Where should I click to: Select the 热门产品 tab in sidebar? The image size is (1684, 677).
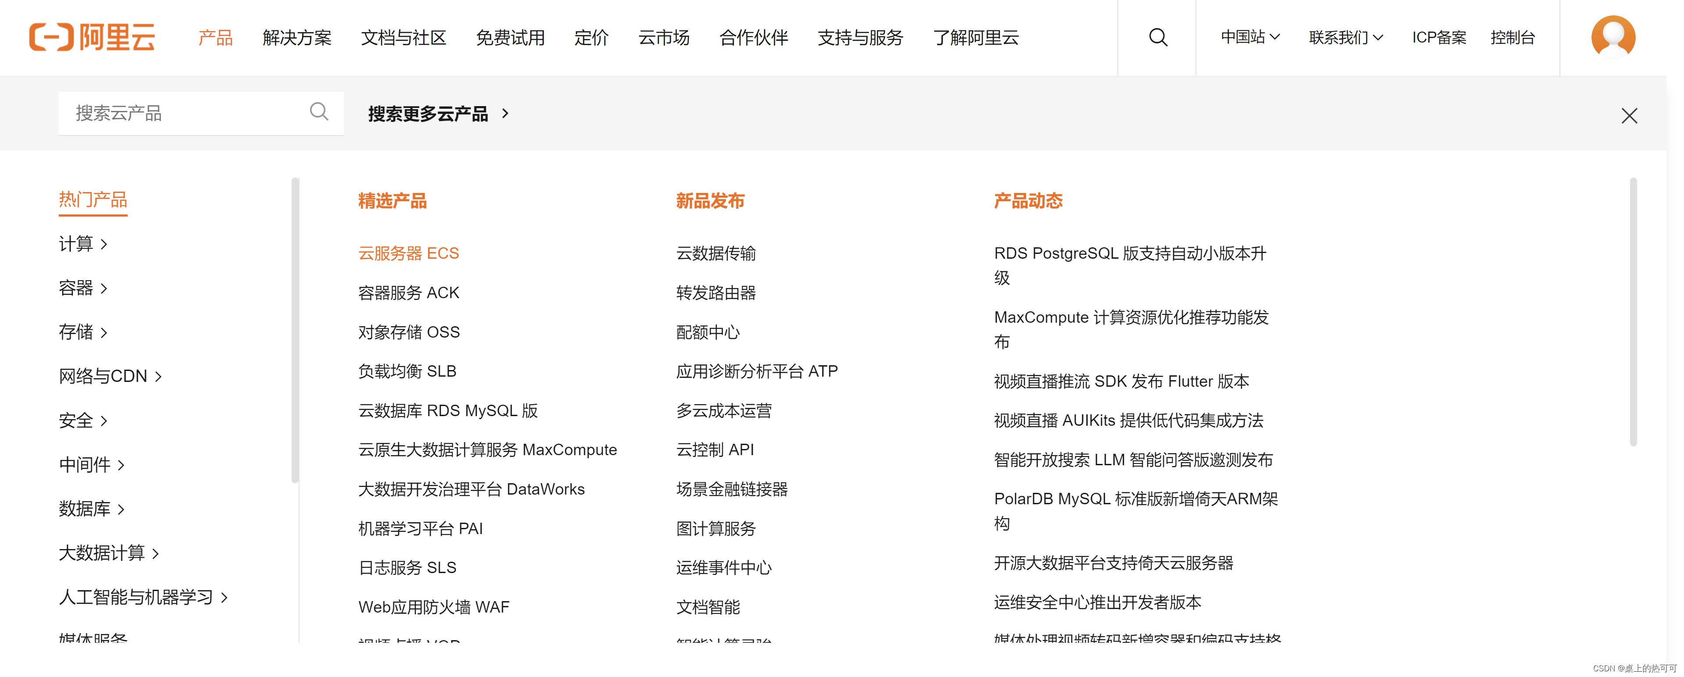[93, 200]
